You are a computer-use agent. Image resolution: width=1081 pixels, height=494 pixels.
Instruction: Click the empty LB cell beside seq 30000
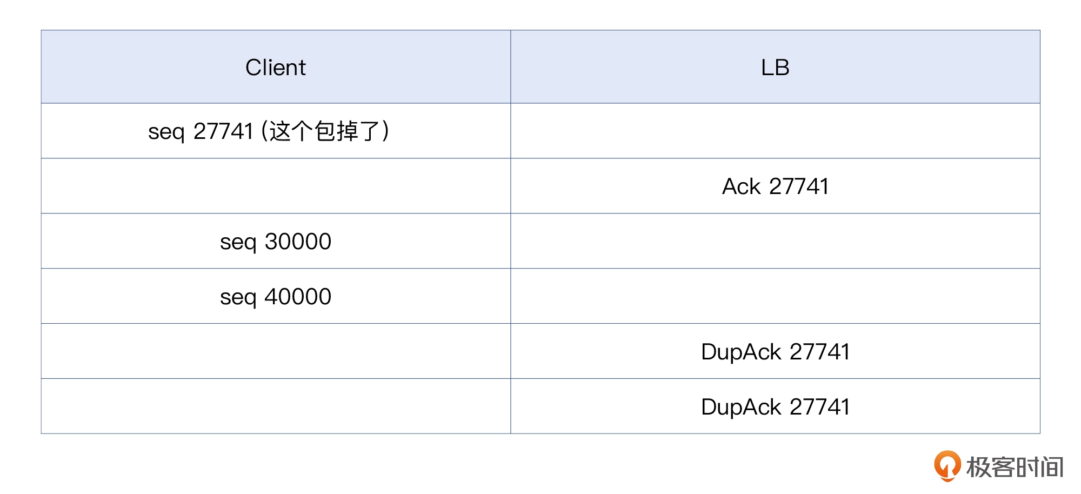[775, 241]
